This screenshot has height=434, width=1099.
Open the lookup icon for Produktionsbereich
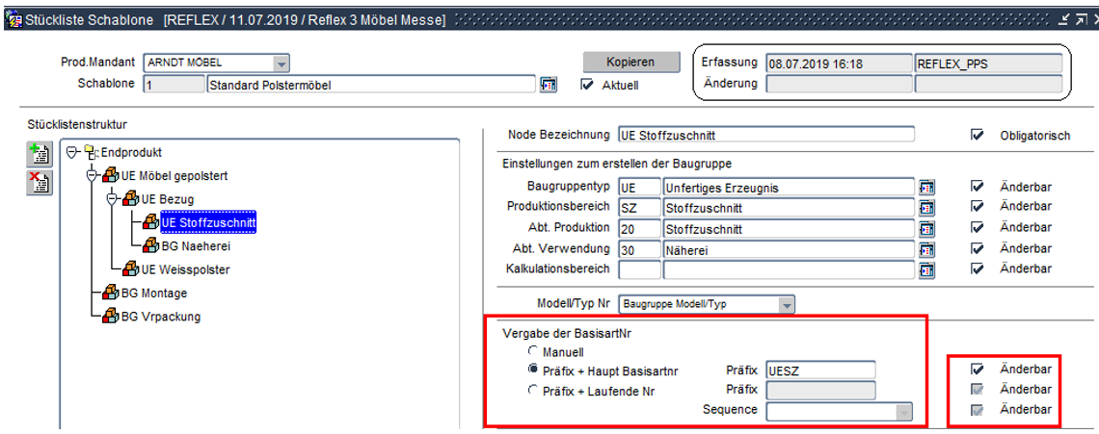[x=926, y=207]
